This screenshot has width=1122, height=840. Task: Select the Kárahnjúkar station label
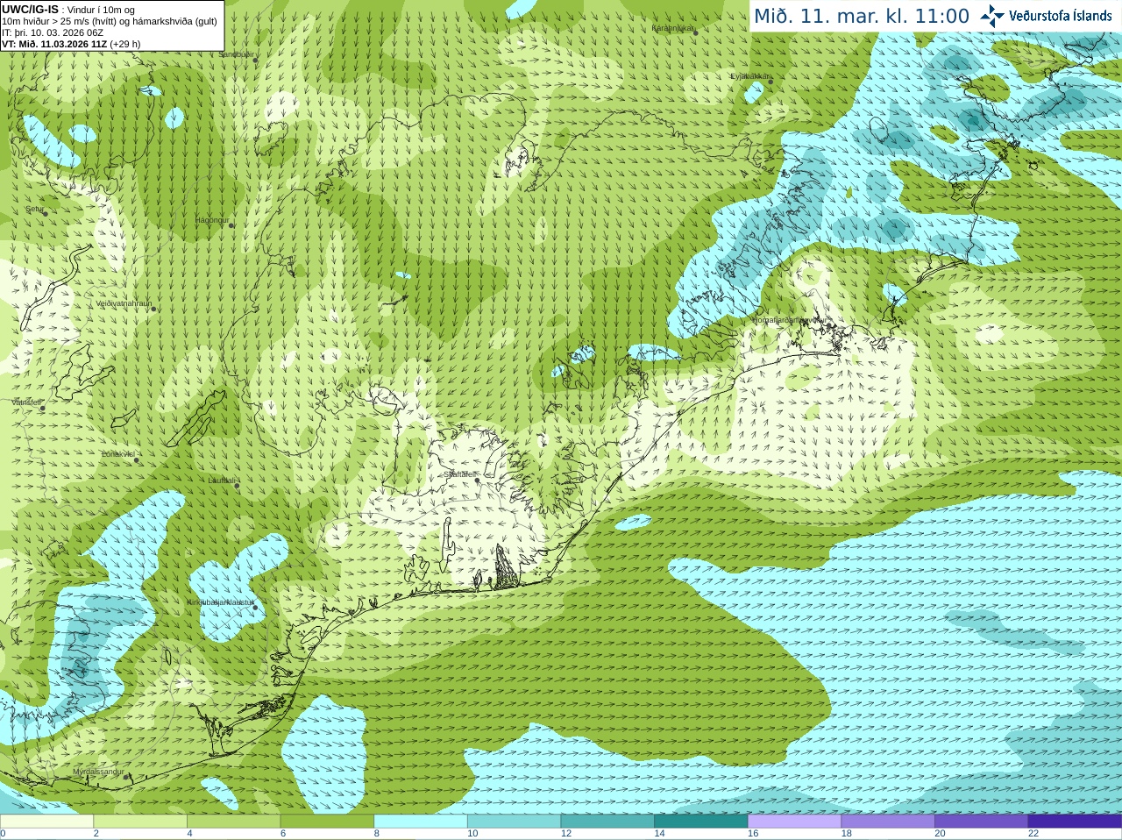click(672, 28)
